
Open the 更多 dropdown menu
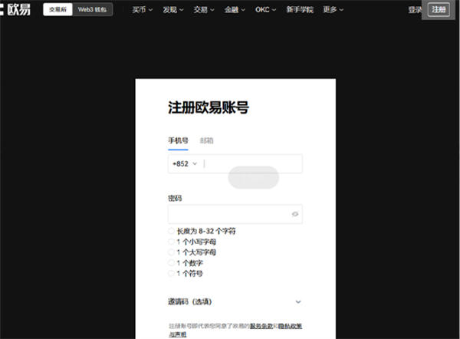tap(333, 10)
